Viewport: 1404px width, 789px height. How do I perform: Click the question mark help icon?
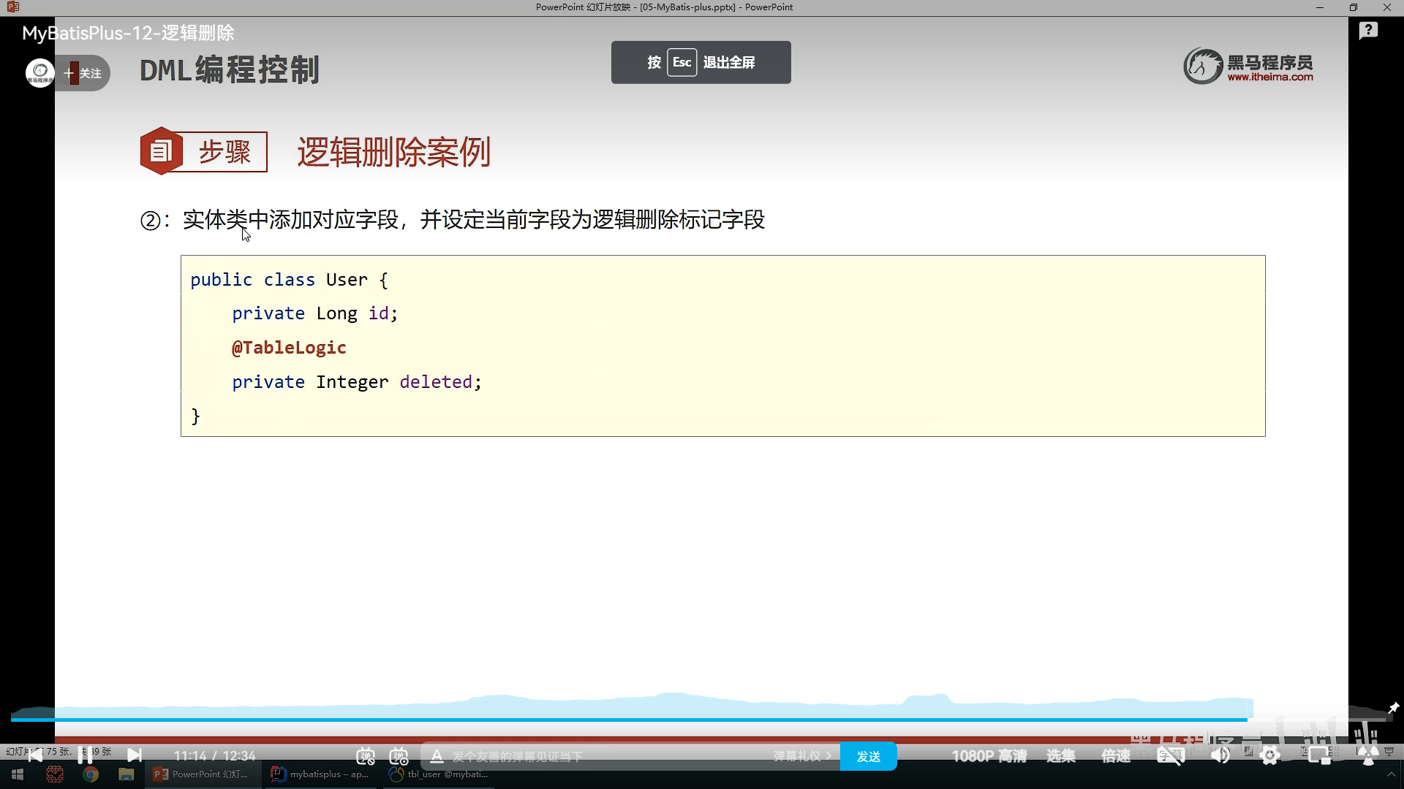1368,31
